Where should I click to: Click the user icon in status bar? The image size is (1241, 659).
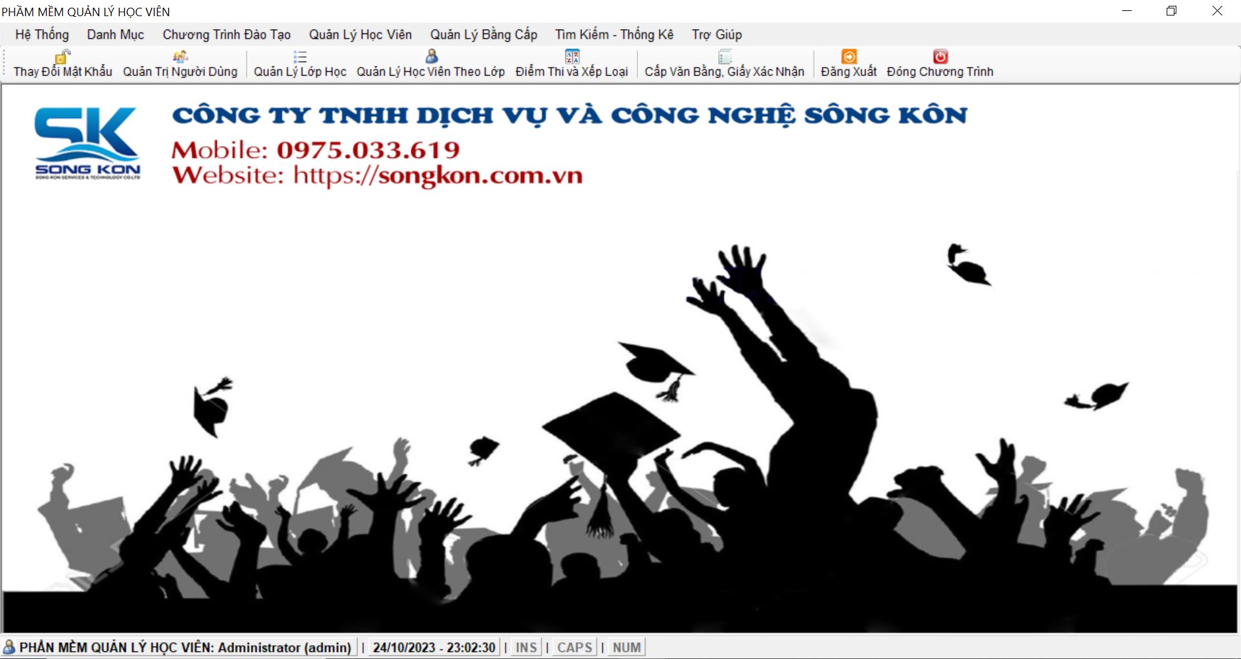pyautogui.click(x=9, y=647)
